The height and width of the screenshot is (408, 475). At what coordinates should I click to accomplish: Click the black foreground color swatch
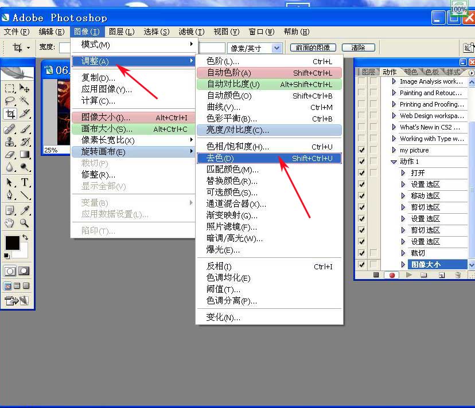[x=12, y=243]
